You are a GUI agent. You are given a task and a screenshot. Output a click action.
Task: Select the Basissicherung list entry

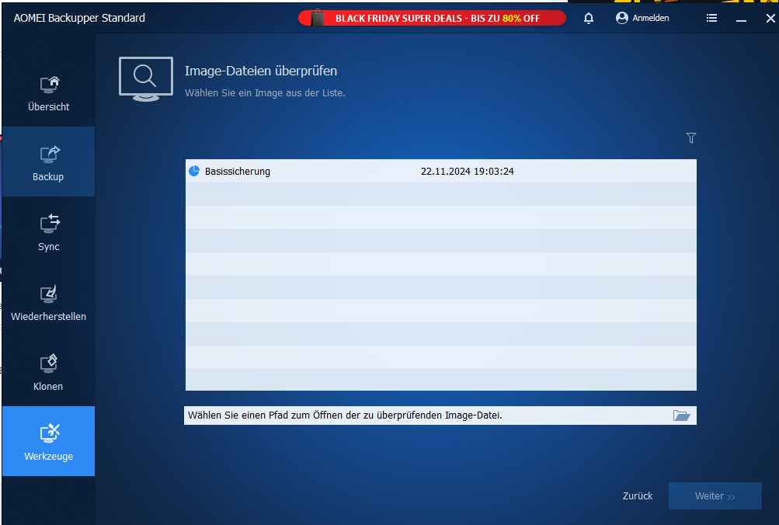[x=440, y=172]
